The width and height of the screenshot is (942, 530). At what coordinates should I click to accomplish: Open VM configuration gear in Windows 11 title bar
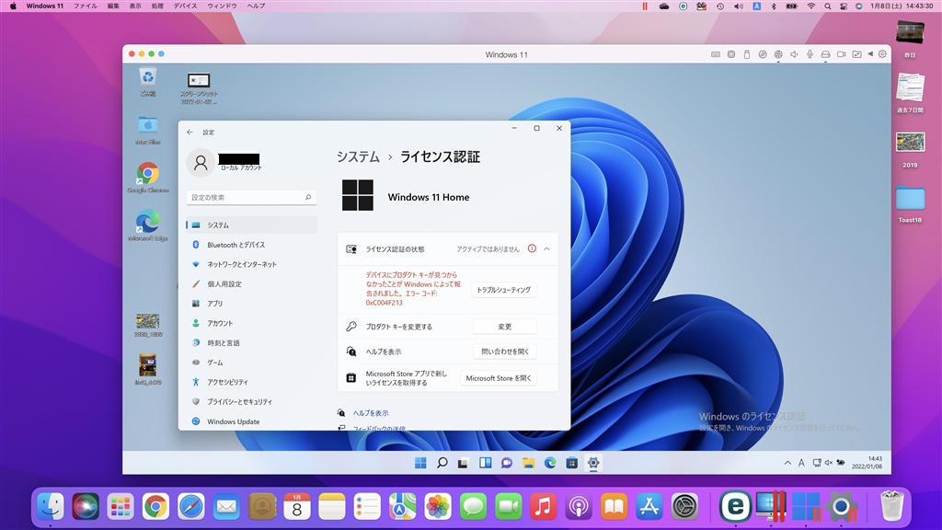click(882, 54)
